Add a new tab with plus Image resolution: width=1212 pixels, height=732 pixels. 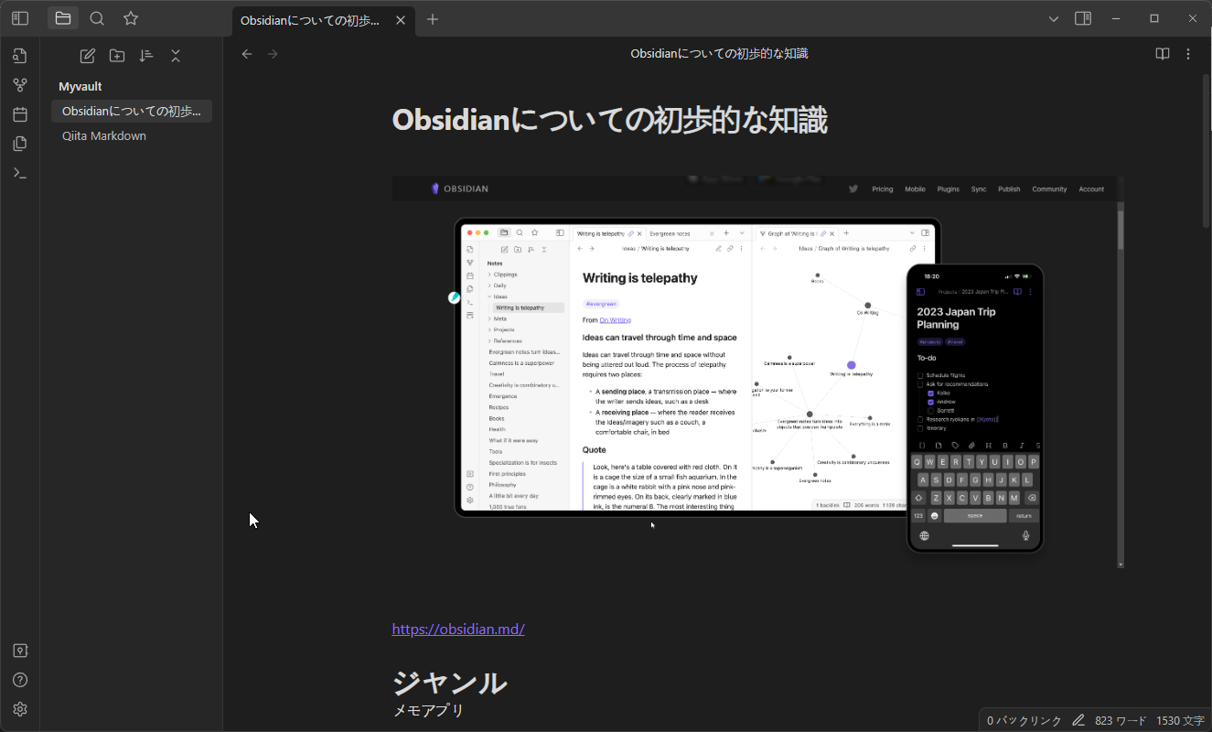tap(433, 19)
